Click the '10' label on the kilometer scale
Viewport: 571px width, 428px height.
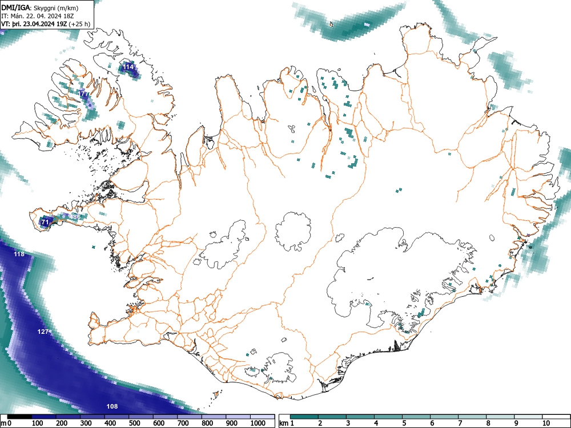(x=546, y=423)
